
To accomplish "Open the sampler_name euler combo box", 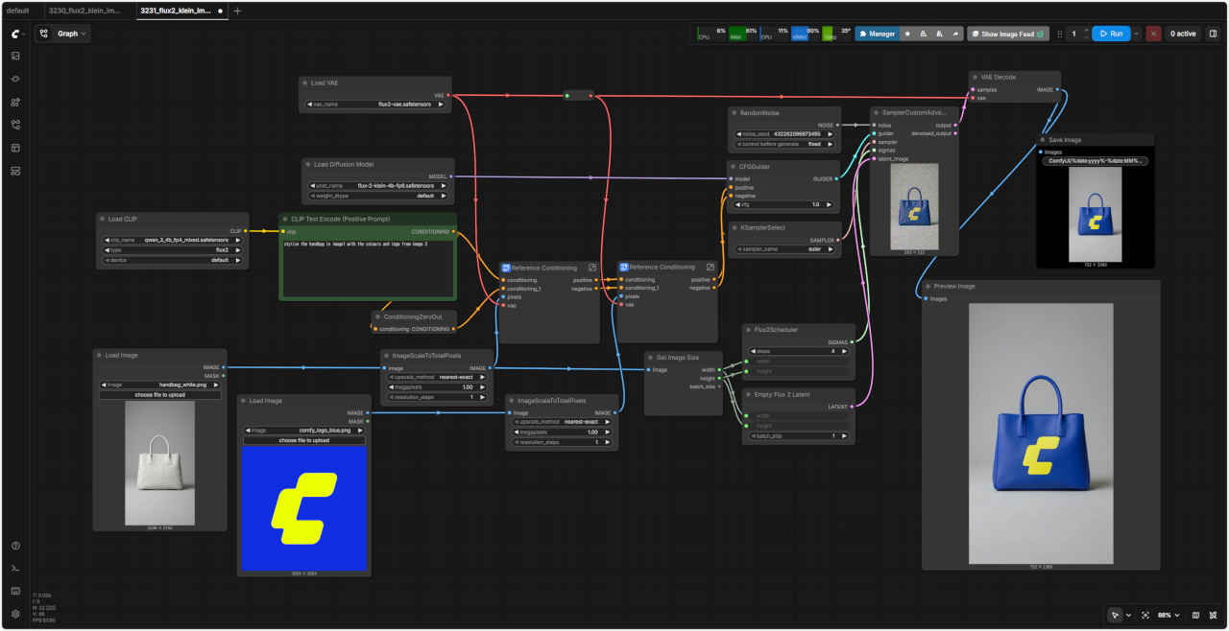I will [x=783, y=249].
